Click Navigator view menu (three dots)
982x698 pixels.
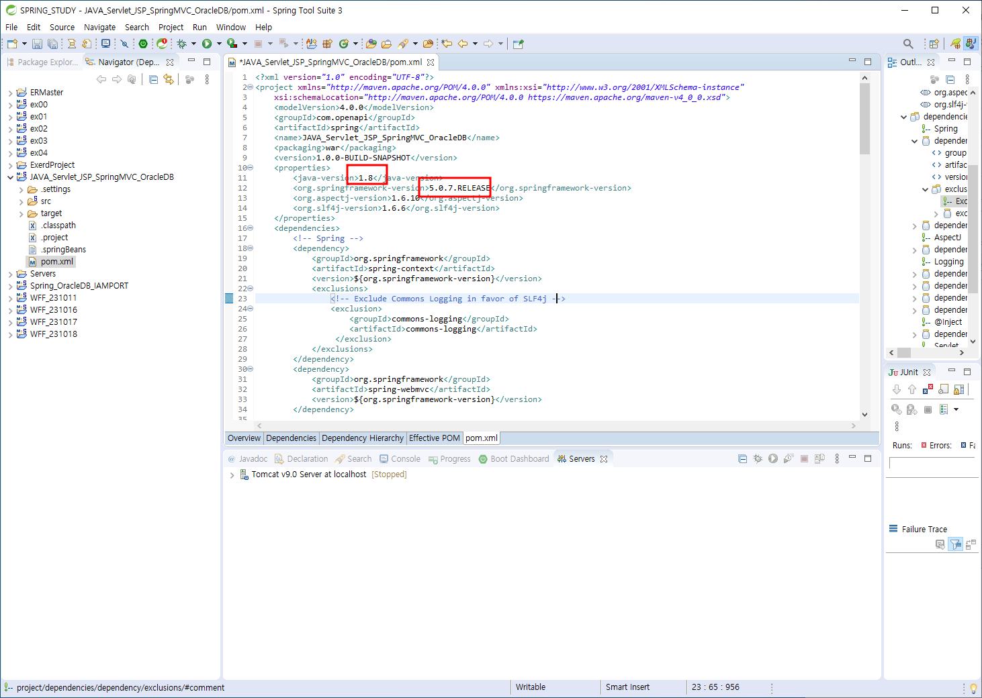pyautogui.click(x=207, y=79)
